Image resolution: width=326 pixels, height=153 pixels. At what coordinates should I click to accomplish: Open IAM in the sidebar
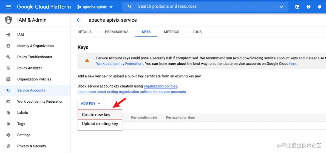pos(21,35)
